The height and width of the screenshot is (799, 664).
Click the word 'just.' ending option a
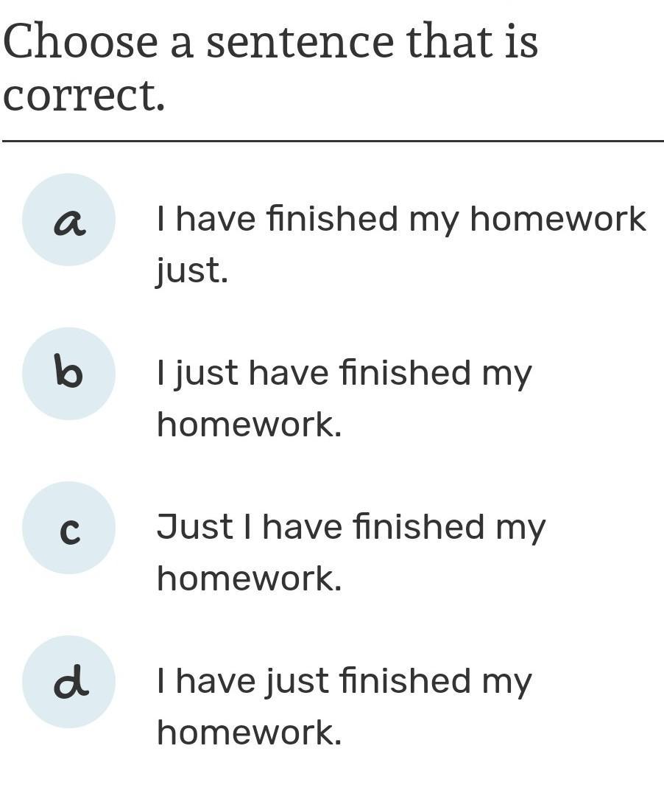tap(192, 271)
